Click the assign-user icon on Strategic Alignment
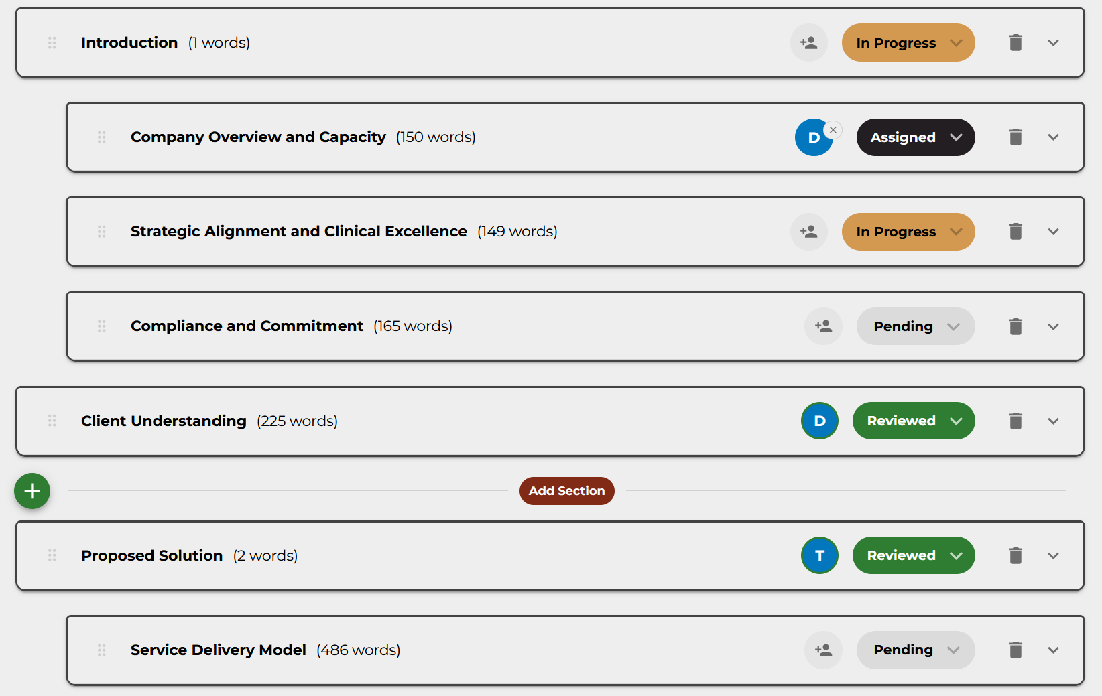Viewport: 1102px width, 696px height. click(808, 231)
